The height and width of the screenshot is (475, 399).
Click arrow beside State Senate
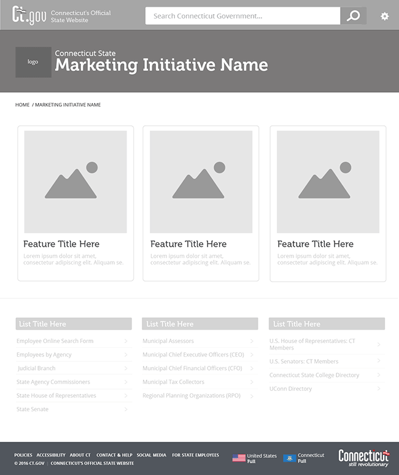coord(126,409)
